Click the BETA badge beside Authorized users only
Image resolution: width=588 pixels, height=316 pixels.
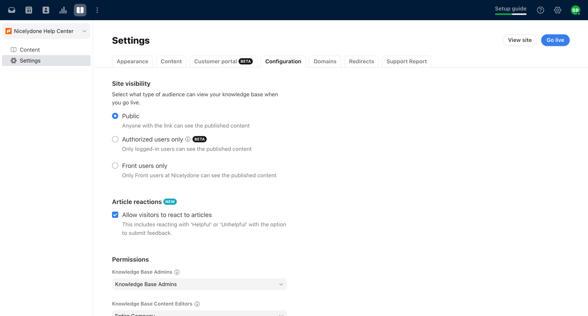point(199,139)
